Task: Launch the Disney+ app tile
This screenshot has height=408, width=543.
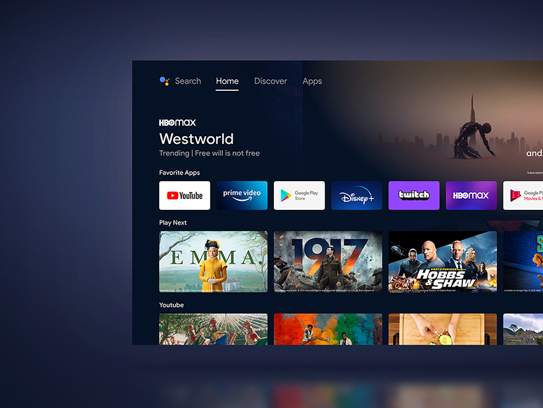Action: (356, 196)
